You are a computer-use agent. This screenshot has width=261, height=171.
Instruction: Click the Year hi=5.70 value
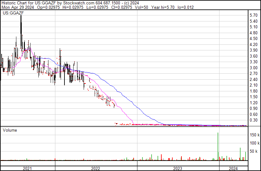coord(163,7)
